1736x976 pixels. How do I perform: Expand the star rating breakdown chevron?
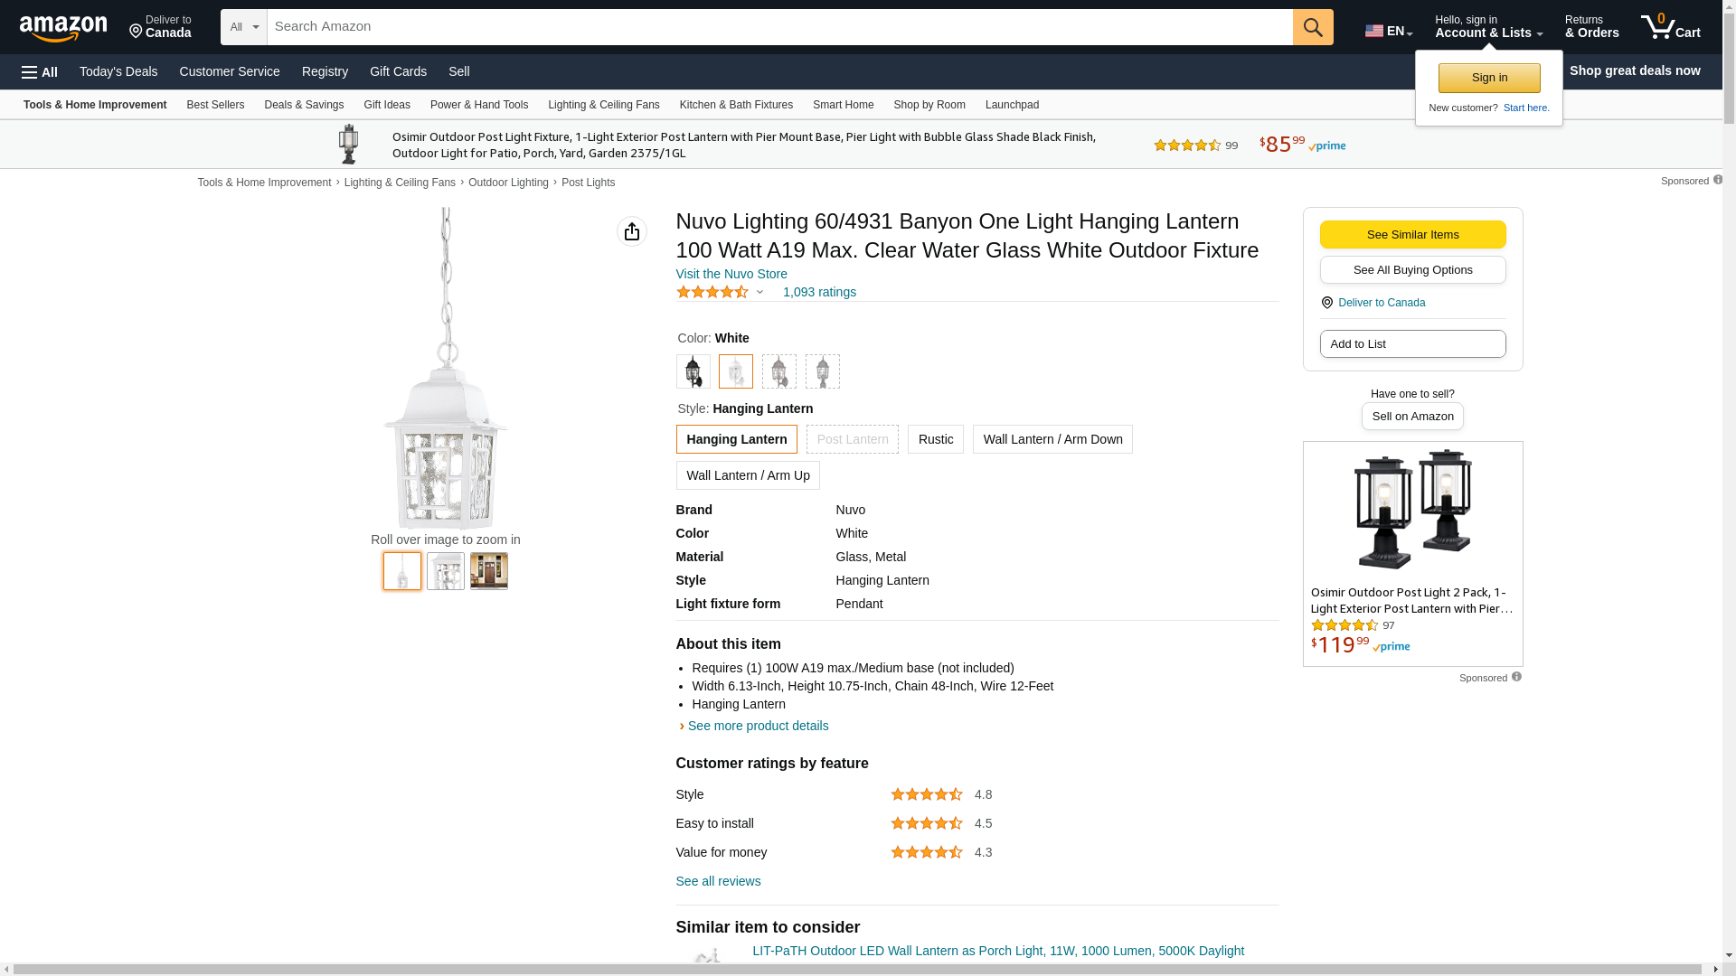pos(759,292)
